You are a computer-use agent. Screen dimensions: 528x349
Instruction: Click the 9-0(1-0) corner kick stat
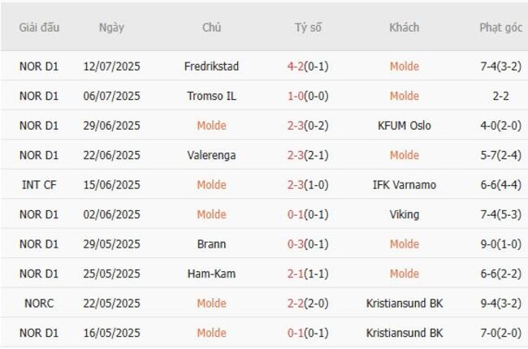500,244
